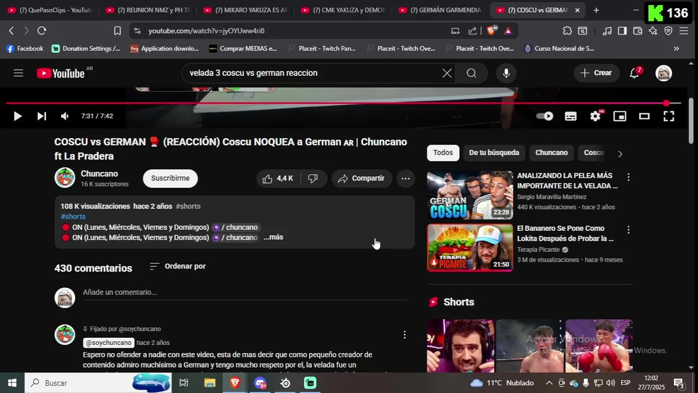Image resolution: width=698 pixels, height=393 pixels.
Task: Open the Terapia Picante 21:50 thumbnail
Action: tap(470, 248)
